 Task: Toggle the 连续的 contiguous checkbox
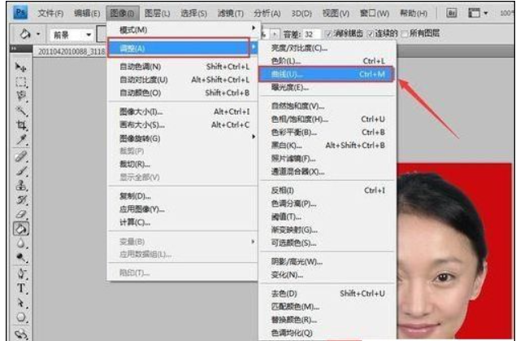point(371,33)
